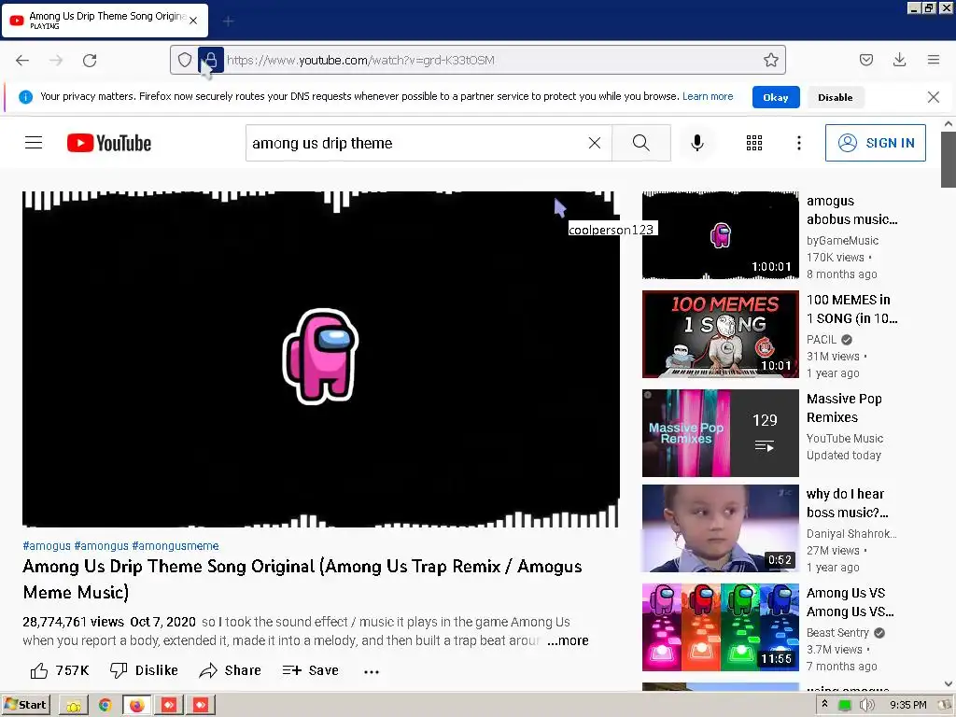Open Among Us VS Among Us thumbnail

(720, 627)
